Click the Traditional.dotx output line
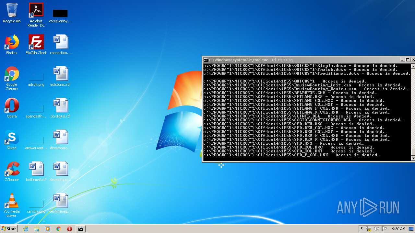Screen dimensions: 415x233 click(x=307, y=73)
